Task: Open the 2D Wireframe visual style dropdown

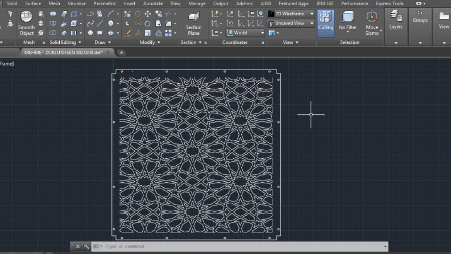Action: coord(291,14)
